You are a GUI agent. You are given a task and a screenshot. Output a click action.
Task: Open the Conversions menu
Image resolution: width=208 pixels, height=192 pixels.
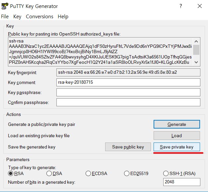pyautogui.click(x=39, y=17)
